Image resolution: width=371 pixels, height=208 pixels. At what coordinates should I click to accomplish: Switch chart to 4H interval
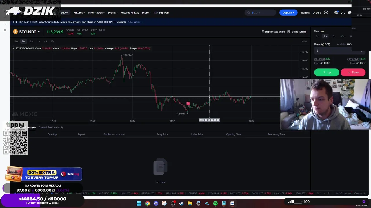[x=46, y=42]
